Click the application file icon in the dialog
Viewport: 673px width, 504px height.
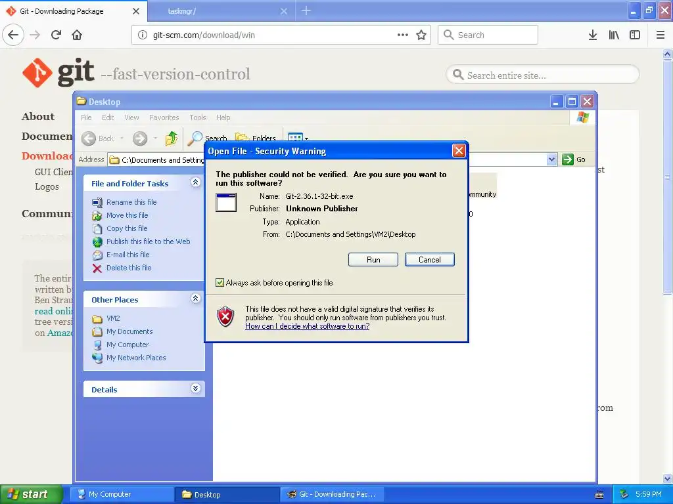click(x=226, y=202)
